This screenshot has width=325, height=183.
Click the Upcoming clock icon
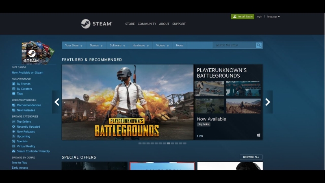coord(14,136)
